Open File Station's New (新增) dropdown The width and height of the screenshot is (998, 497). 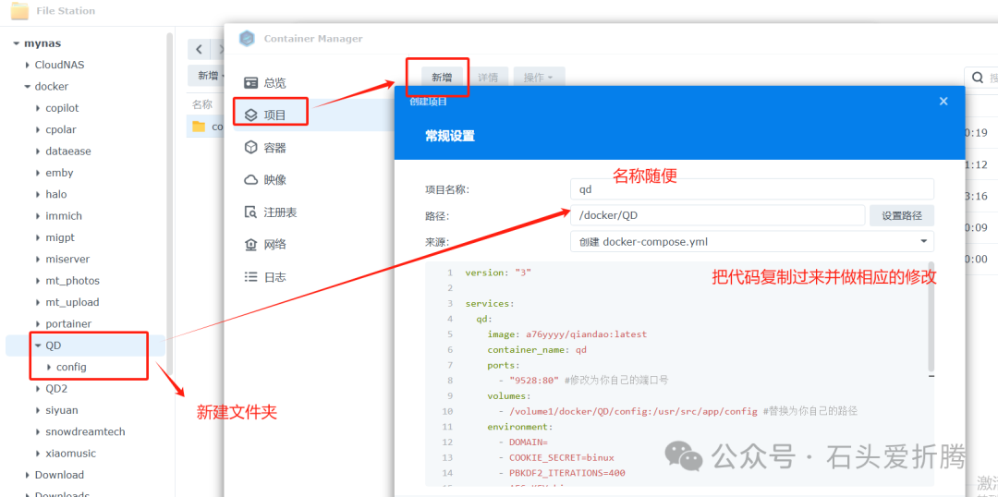[208, 76]
